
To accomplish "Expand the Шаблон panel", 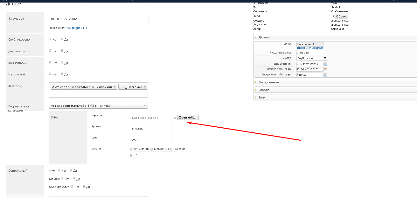I will click(265, 90).
